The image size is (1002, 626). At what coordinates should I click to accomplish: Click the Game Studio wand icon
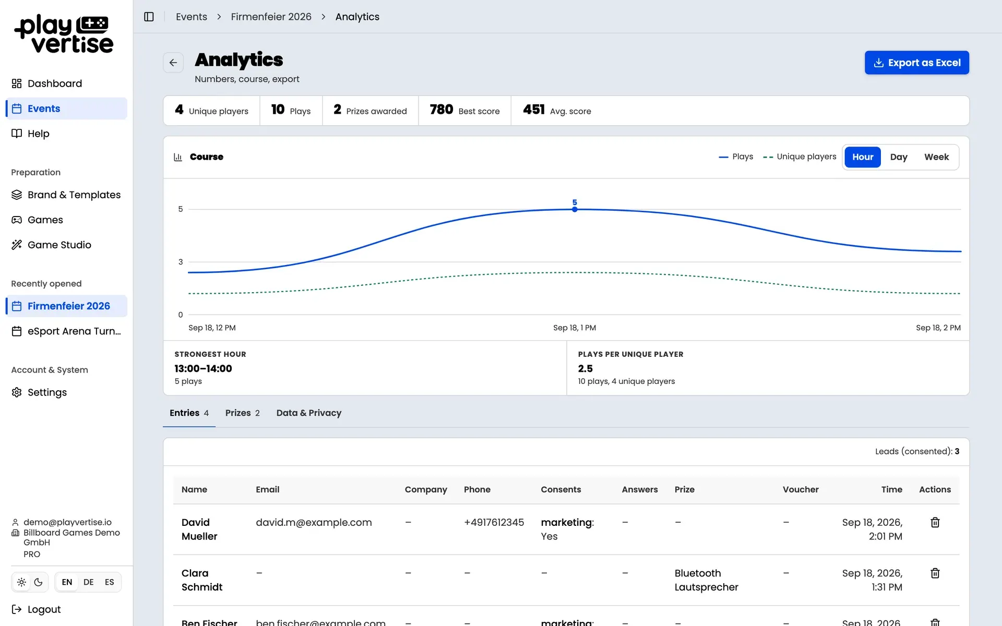(17, 245)
